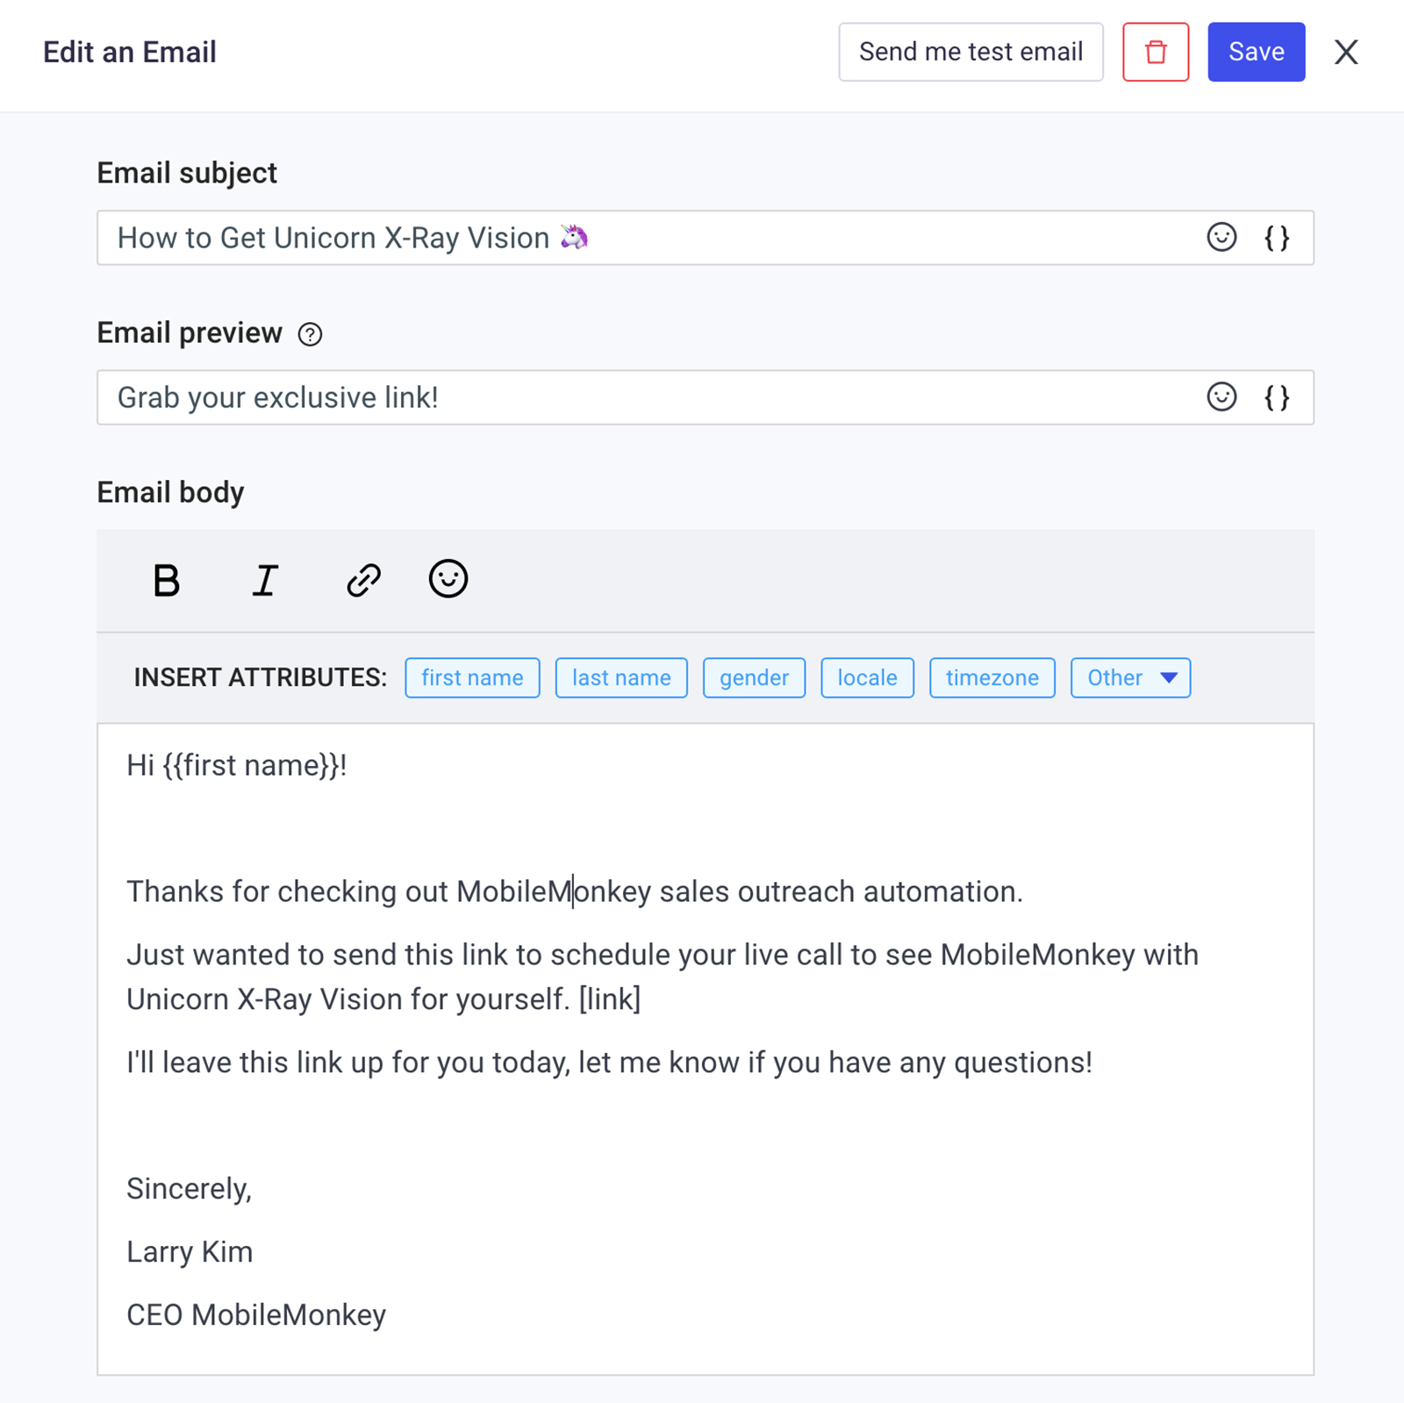Click the Bold formatting icon
Viewport: 1404px width, 1403px height.
(x=166, y=580)
